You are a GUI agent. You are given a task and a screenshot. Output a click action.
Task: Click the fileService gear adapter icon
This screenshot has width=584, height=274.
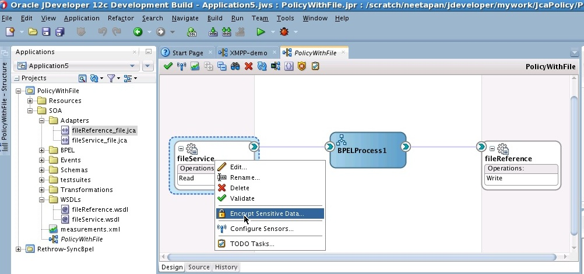192,149
